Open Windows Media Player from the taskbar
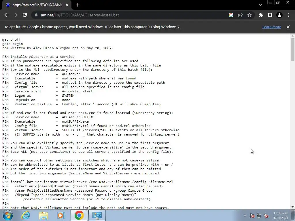 61,215
